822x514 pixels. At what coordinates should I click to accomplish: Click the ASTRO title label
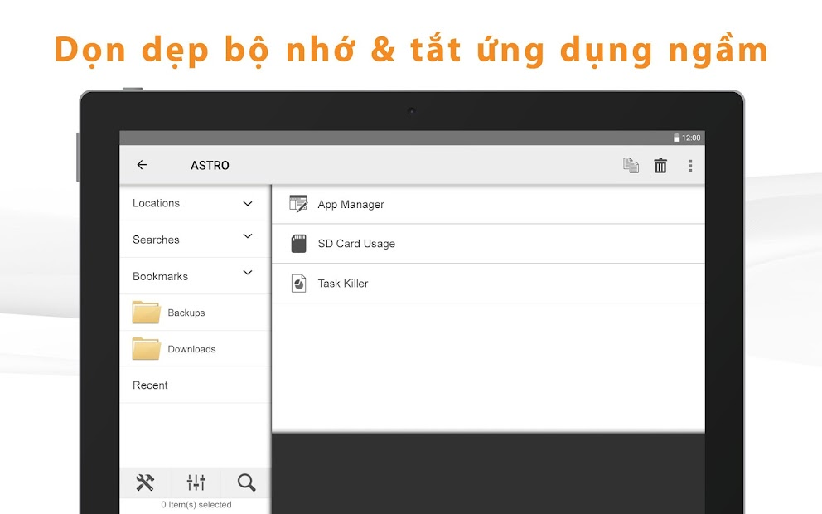pyautogui.click(x=210, y=165)
